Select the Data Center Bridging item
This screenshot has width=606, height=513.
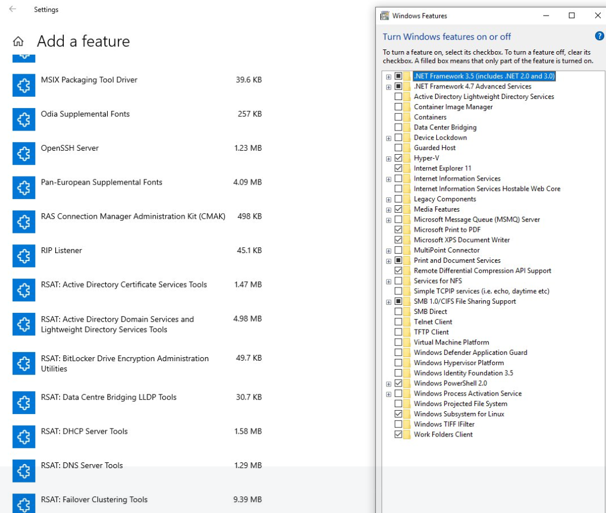[445, 128]
